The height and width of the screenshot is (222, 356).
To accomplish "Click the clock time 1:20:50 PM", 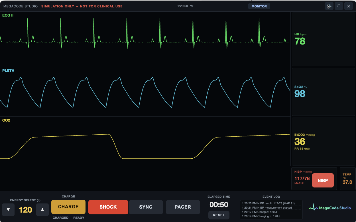I will click(x=185, y=6).
